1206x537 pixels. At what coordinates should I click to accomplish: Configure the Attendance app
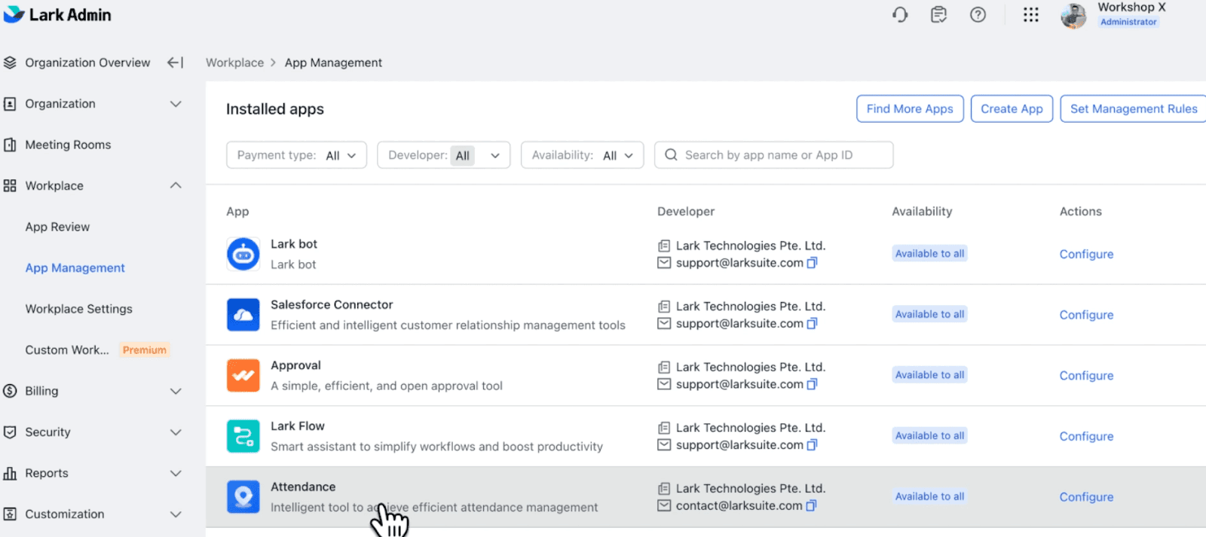pyautogui.click(x=1086, y=497)
